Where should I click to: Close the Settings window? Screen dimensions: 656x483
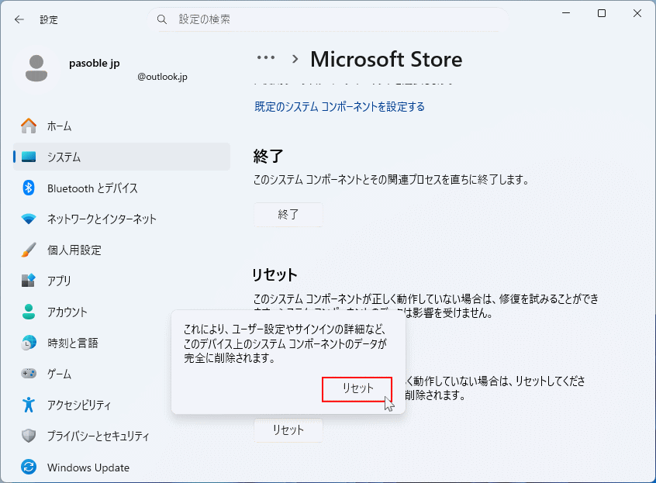[637, 13]
